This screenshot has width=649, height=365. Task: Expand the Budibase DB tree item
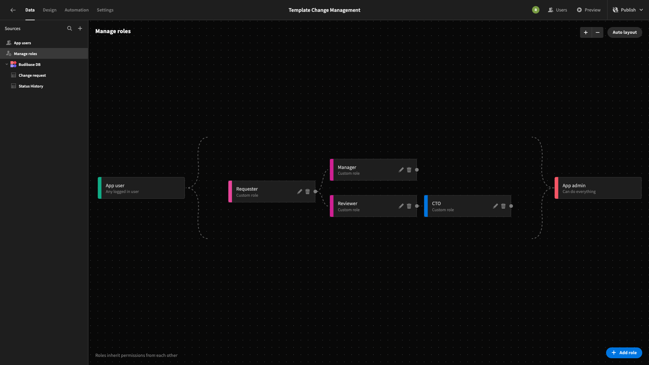[x=7, y=64]
